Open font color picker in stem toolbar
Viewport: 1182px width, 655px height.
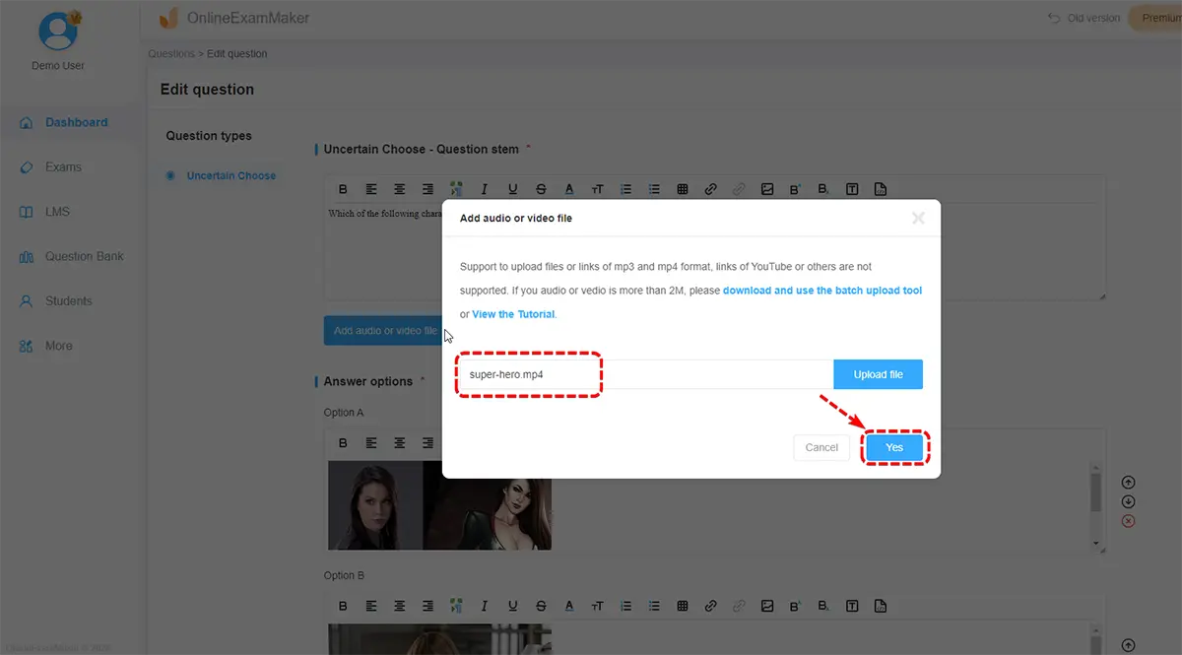coord(568,190)
